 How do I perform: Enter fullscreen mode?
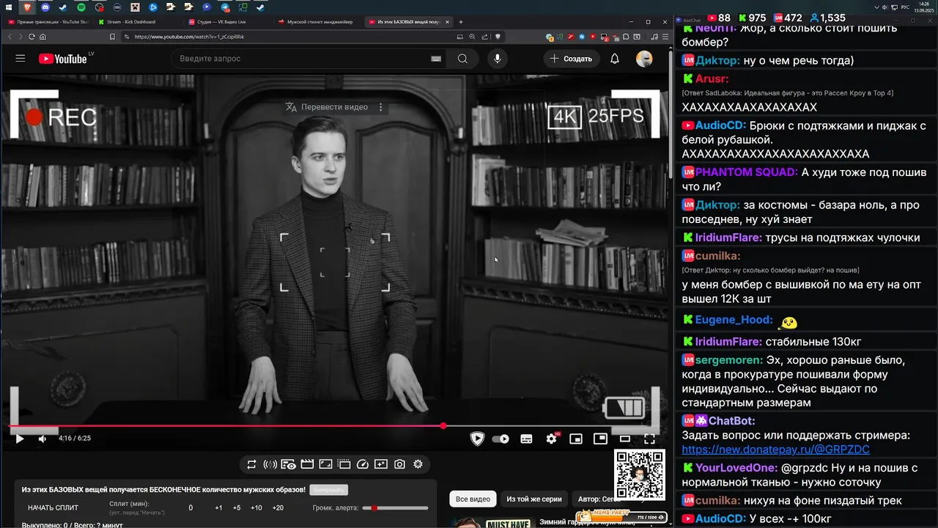[x=649, y=439]
